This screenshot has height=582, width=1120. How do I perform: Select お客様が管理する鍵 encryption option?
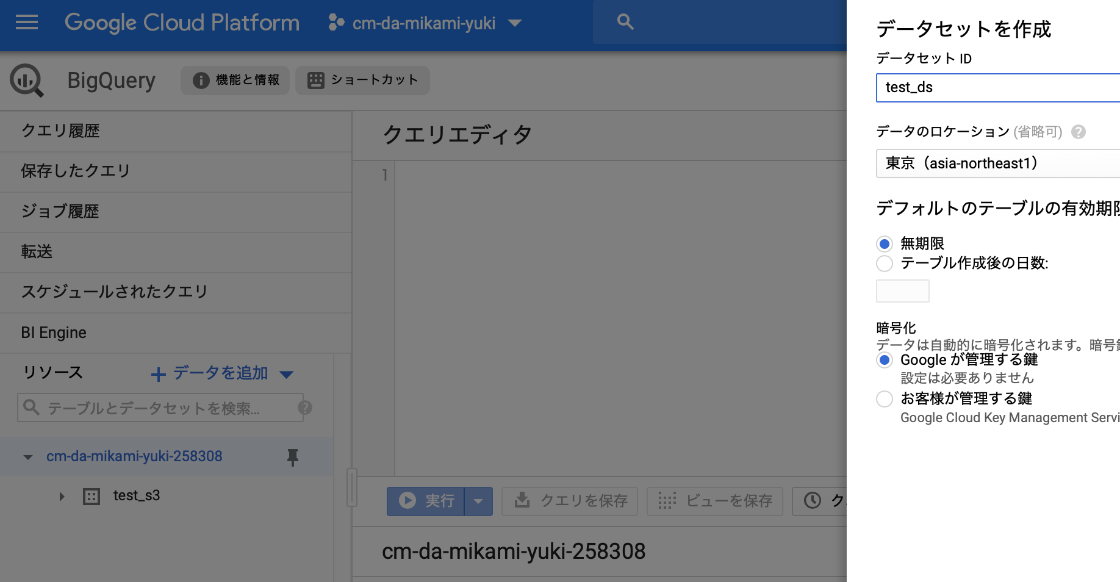click(x=885, y=398)
